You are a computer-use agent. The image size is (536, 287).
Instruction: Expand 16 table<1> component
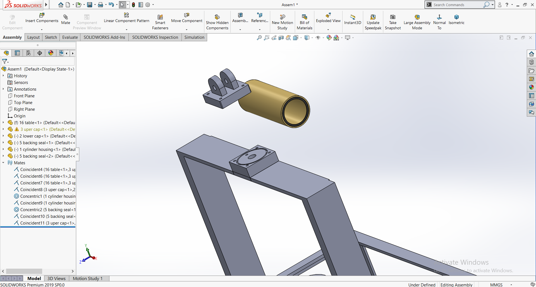(x=3, y=122)
